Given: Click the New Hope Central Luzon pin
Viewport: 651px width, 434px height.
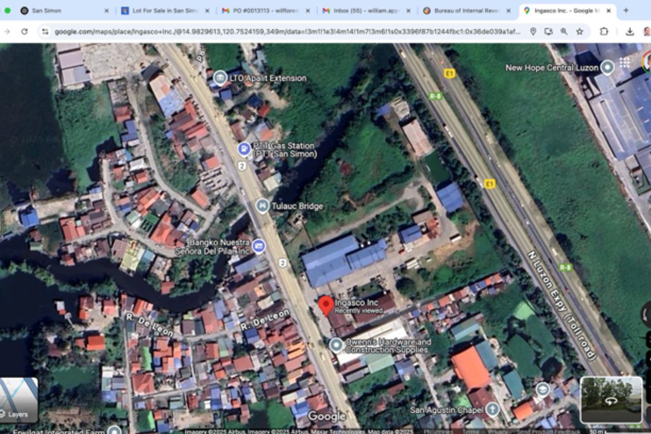Looking at the screenshot, I should coord(608,67).
